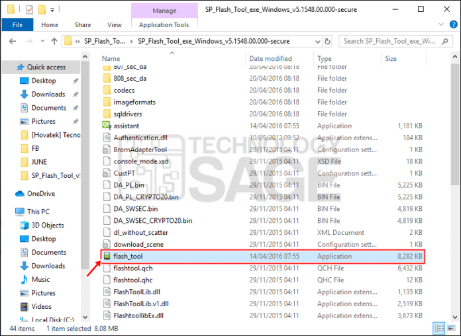
Task: Select the flashtool.qhc file
Action: click(133, 280)
